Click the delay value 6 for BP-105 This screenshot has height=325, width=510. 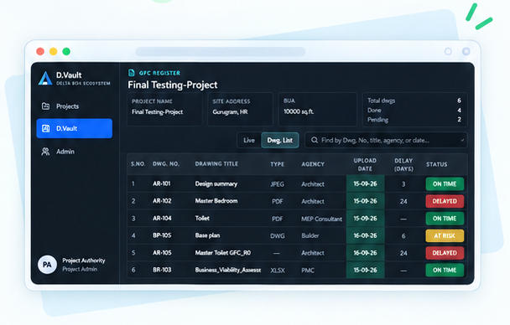403,236
